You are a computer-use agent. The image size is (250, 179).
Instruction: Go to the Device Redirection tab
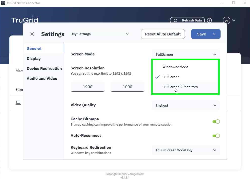point(44,68)
